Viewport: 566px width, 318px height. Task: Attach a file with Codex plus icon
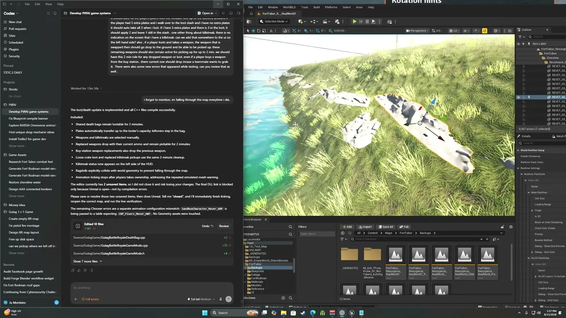tap(76, 299)
